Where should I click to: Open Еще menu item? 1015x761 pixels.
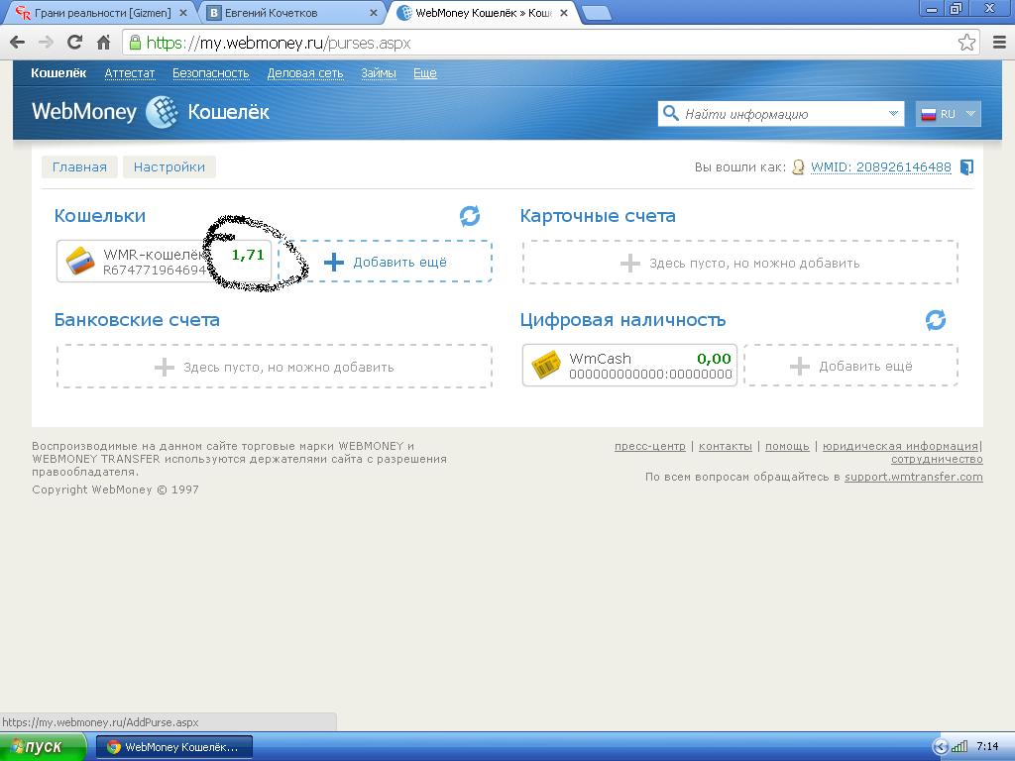(424, 73)
